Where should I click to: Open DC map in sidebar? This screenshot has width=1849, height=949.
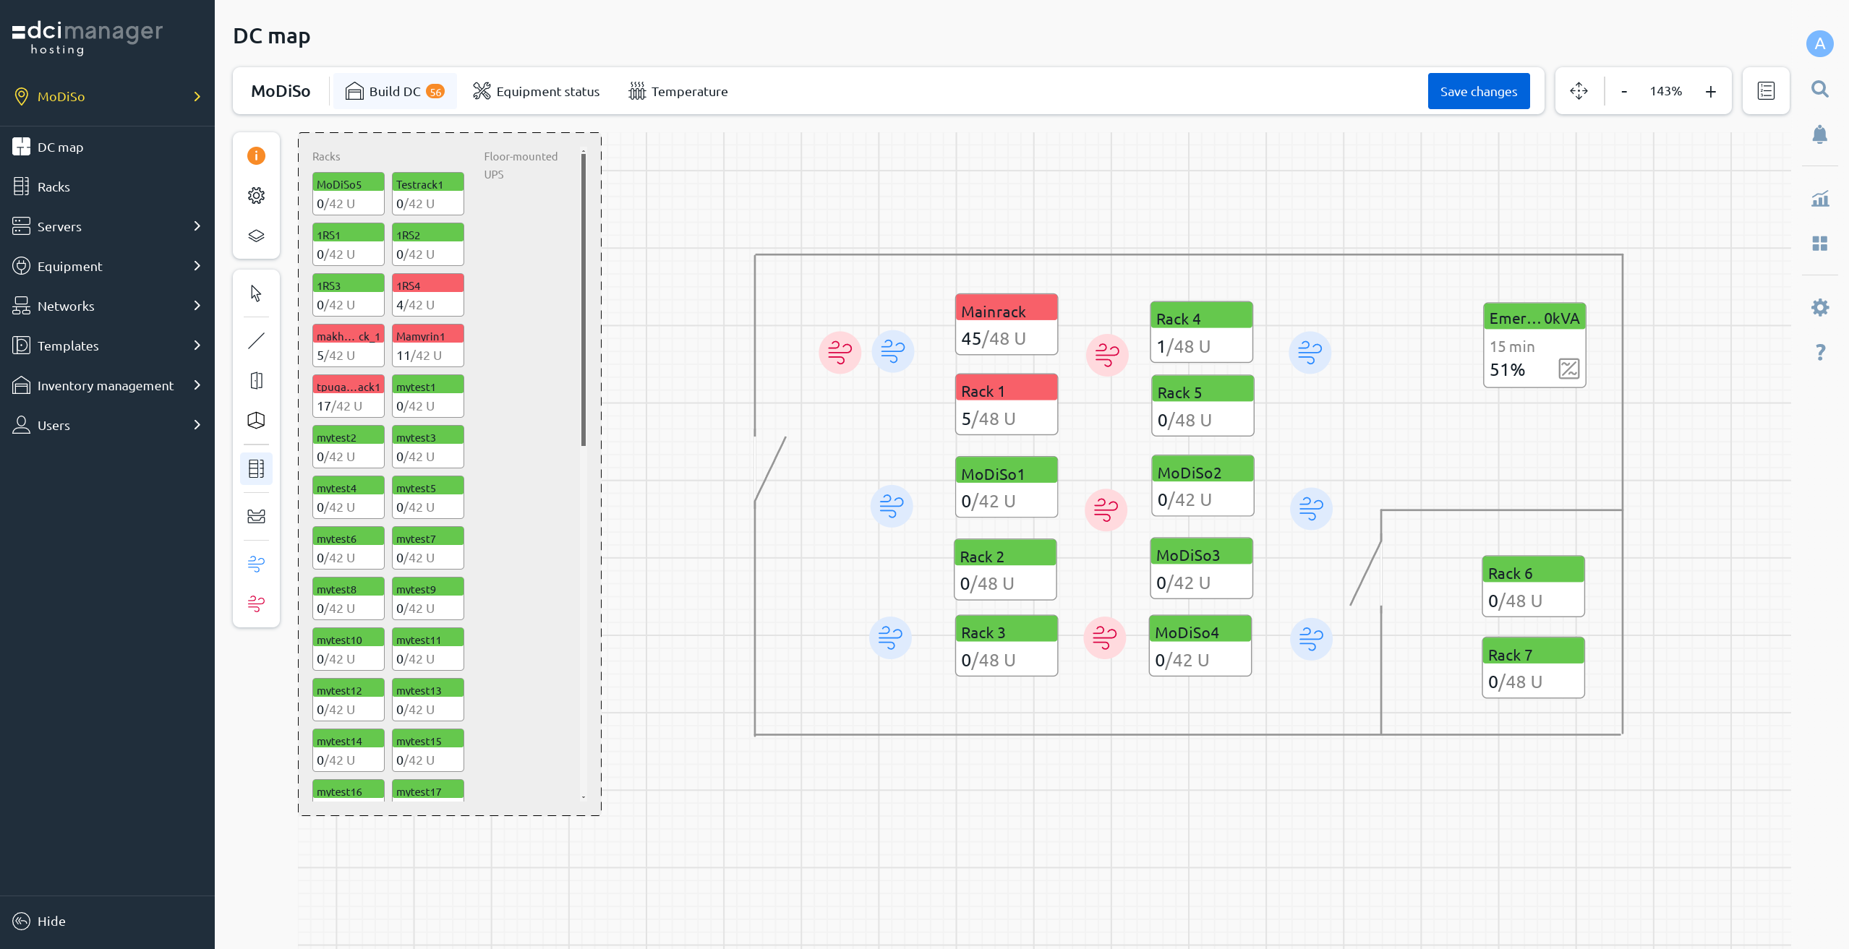[x=107, y=147]
